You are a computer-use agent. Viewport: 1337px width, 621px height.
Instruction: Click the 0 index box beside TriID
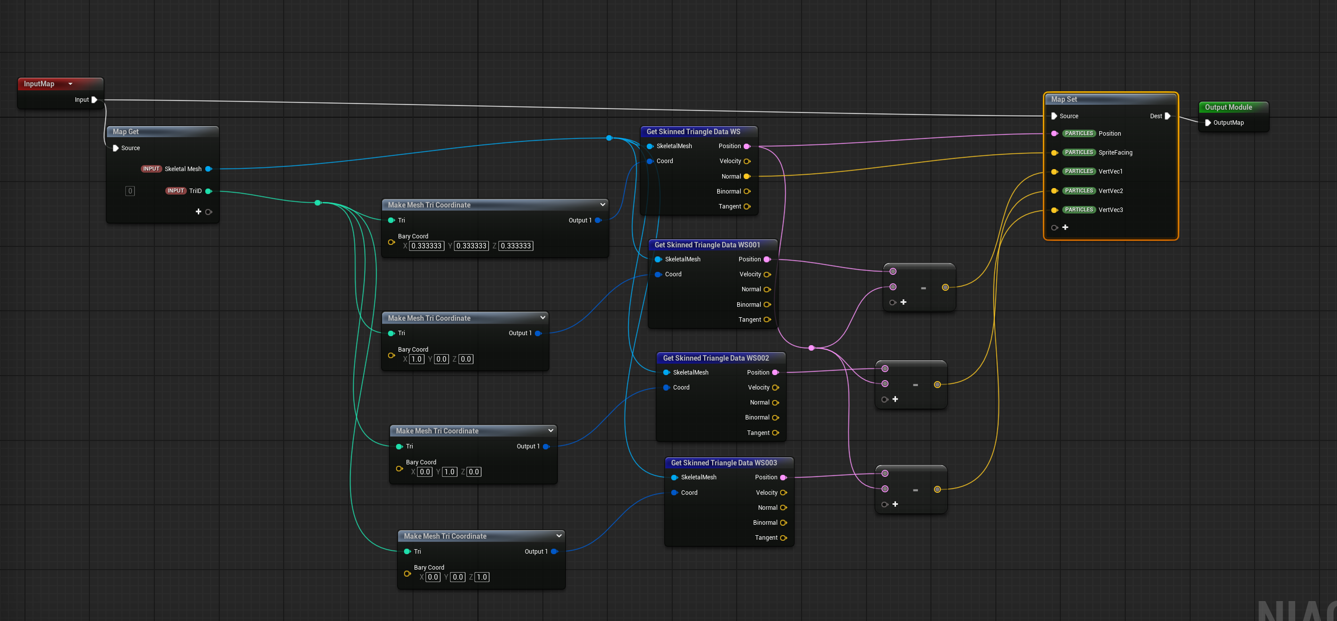coord(130,191)
